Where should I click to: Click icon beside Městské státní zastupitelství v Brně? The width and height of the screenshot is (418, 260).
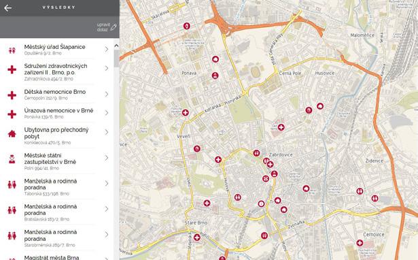(12, 159)
